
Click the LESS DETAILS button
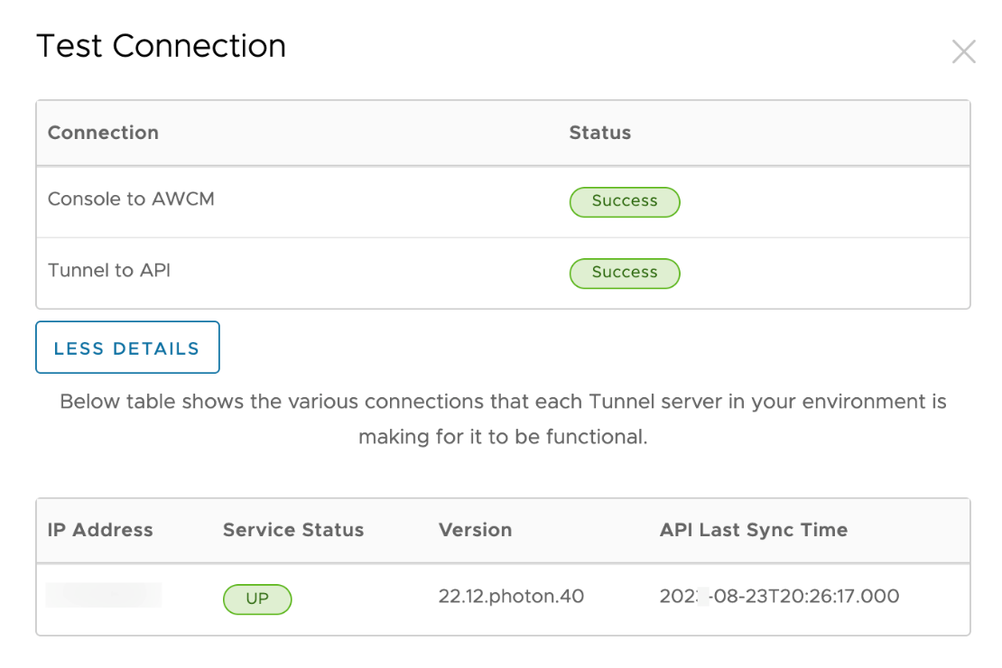pyautogui.click(x=127, y=348)
